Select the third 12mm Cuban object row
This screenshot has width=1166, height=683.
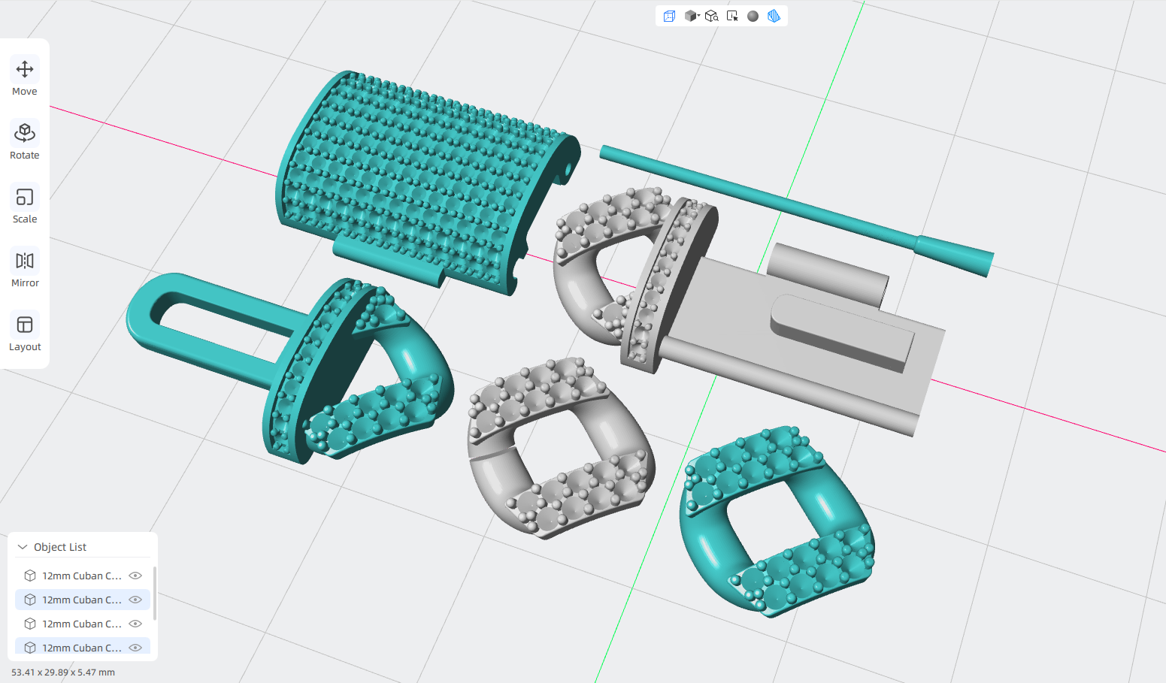(83, 624)
